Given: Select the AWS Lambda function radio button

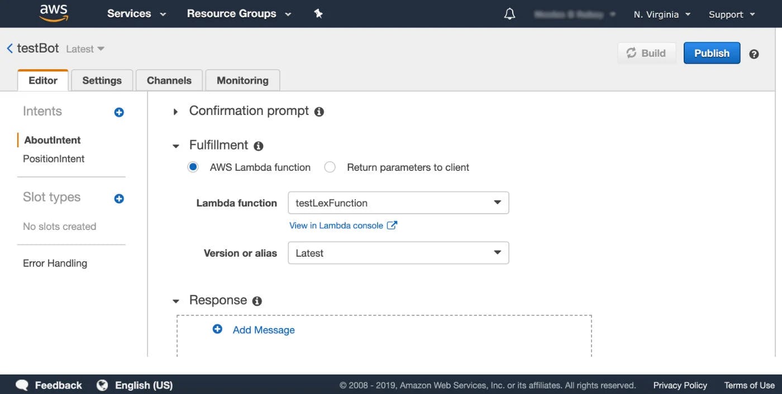Looking at the screenshot, I should point(193,166).
